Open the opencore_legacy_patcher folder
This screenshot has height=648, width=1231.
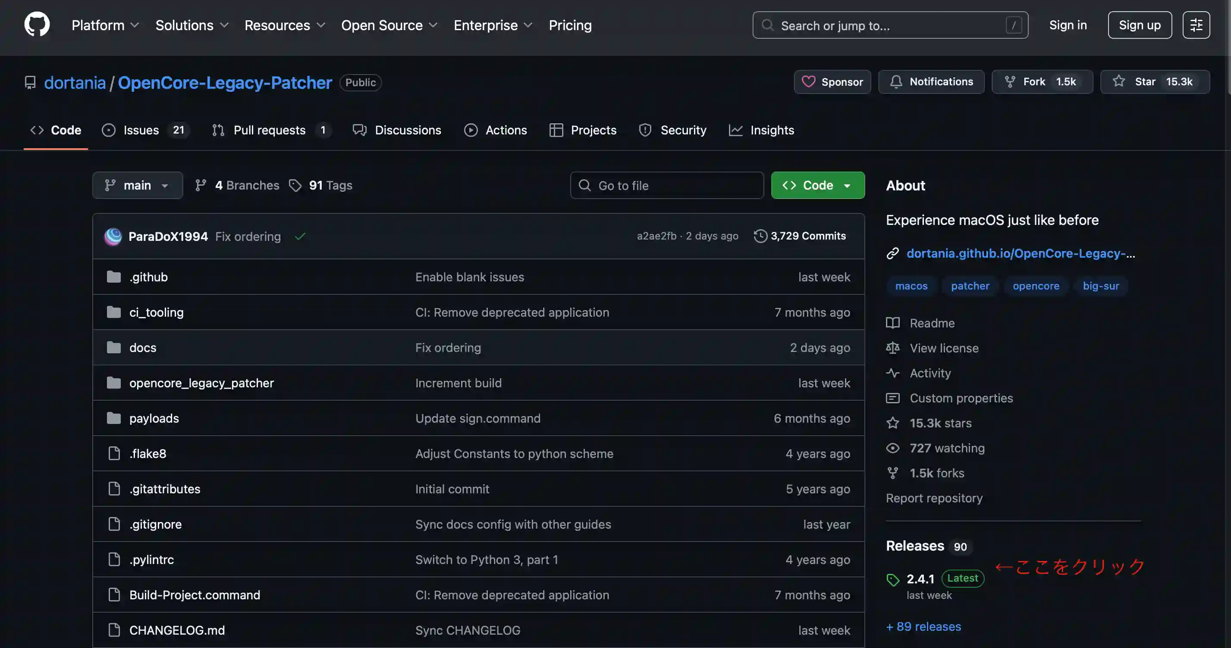click(x=201, y=383)
